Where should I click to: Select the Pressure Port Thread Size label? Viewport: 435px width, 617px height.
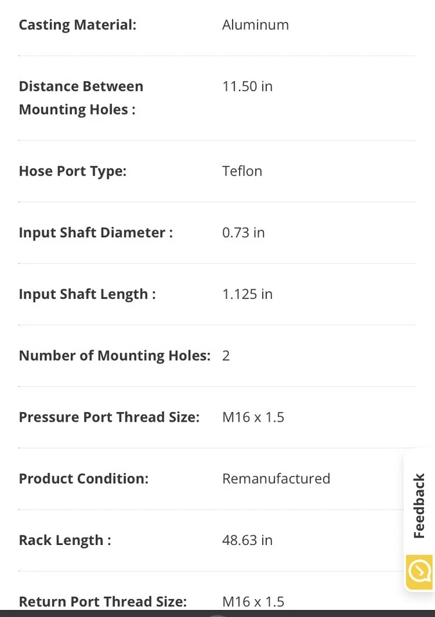pos(109,417)
